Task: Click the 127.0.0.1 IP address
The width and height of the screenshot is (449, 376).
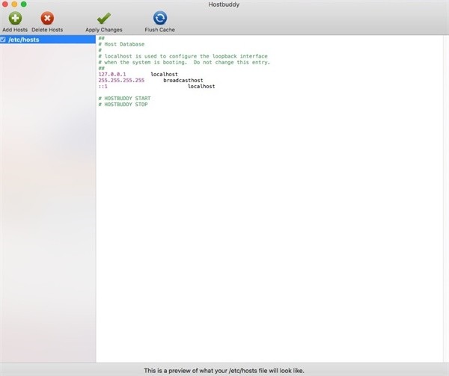Action: tap(112, 74)
